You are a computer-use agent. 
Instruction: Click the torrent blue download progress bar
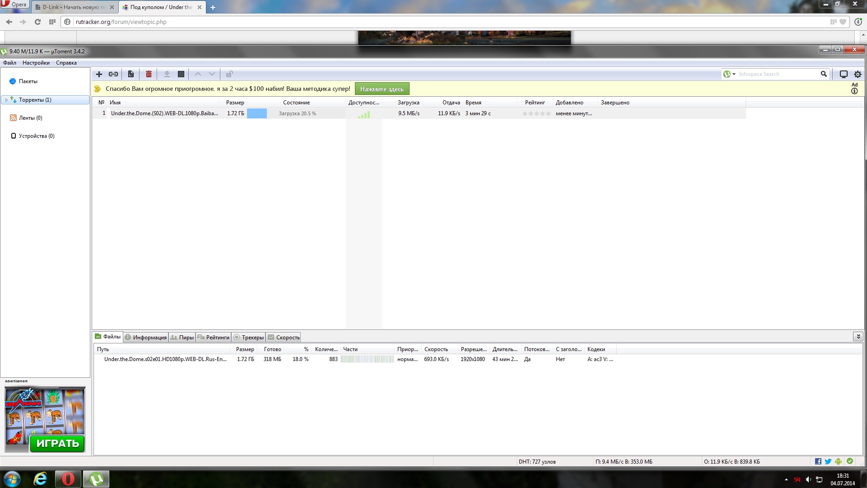[257, 113]
